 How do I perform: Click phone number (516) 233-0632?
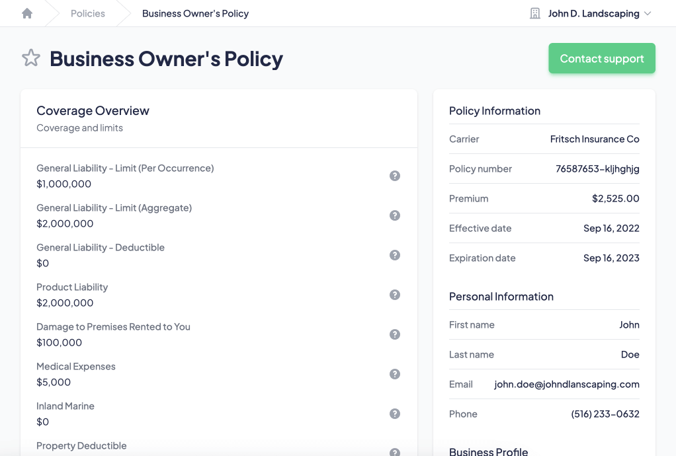click(605, 414)
